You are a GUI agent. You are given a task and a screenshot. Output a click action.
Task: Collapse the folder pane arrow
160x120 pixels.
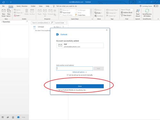click(27, 21)
